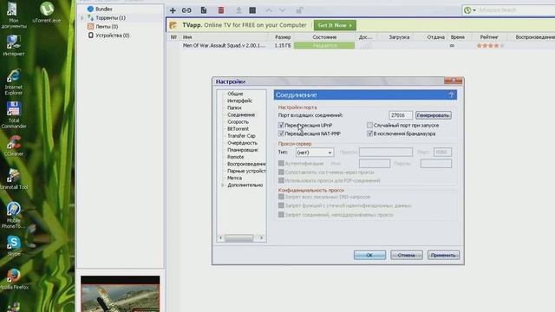Click the Add Torrent plus icon

(x=173, y=10)
